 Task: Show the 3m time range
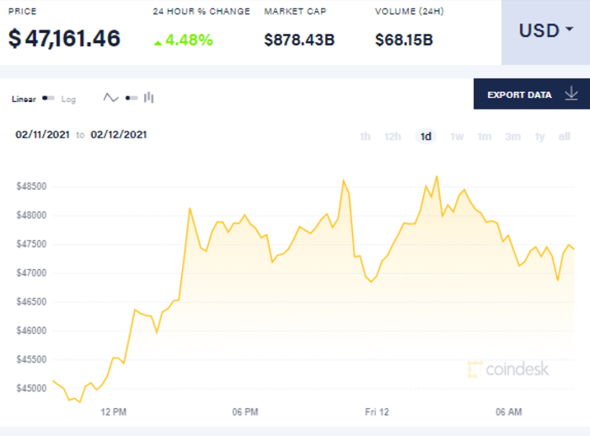tap(512, 137)
